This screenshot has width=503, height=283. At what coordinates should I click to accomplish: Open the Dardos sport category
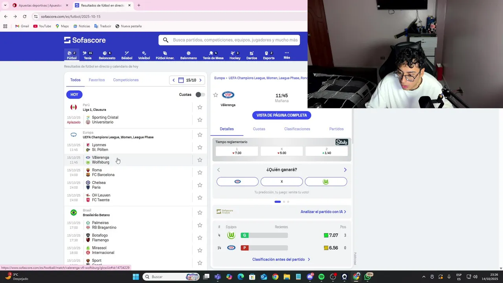pos(251,55)
